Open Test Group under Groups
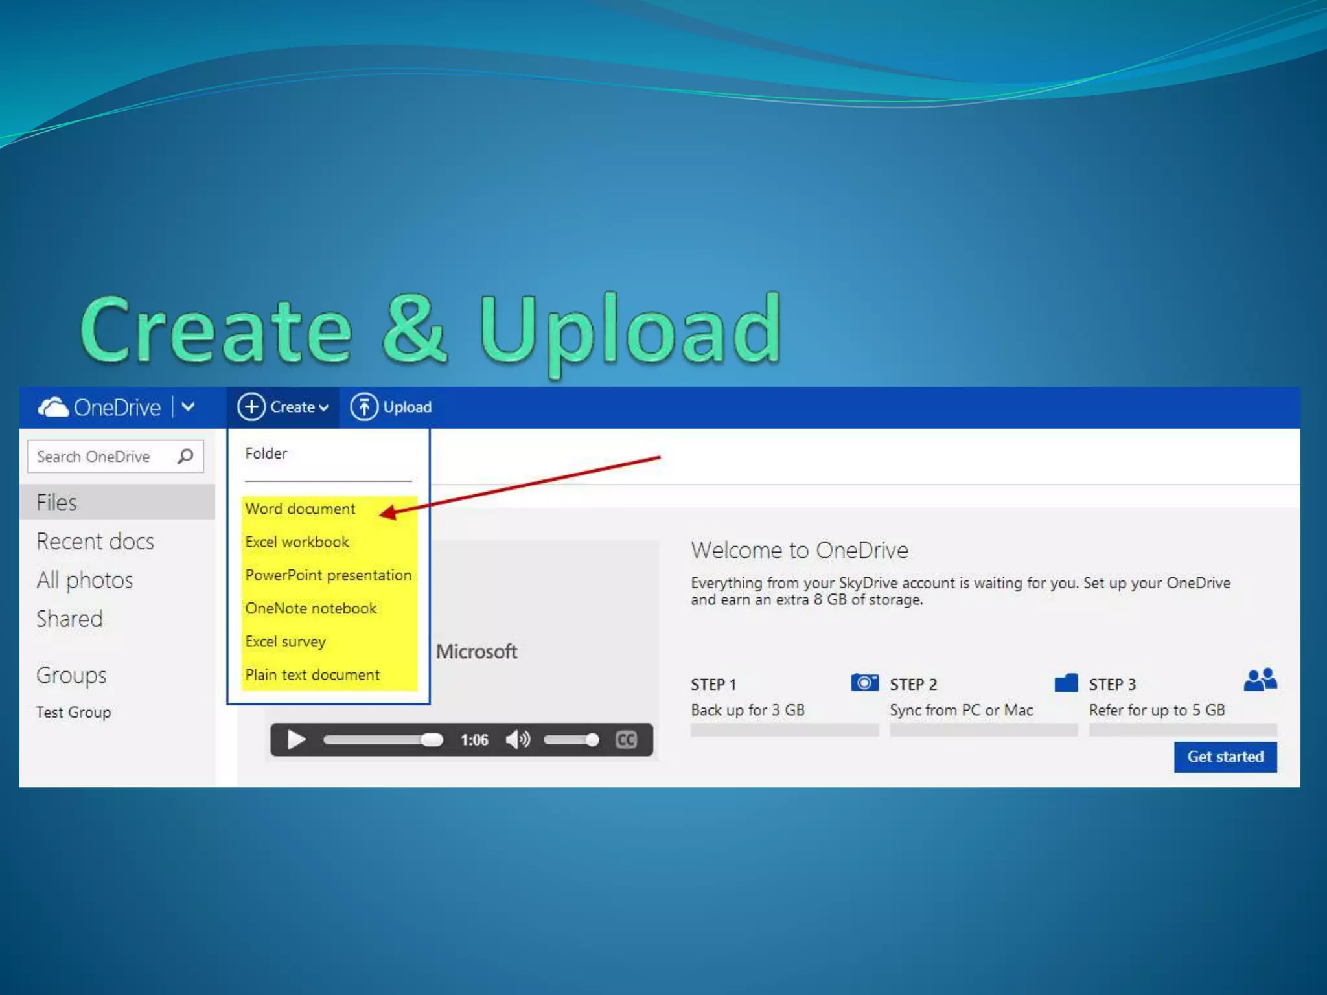Image resolution: width=1327 pixels, height=995 pixels. (74, 712)
